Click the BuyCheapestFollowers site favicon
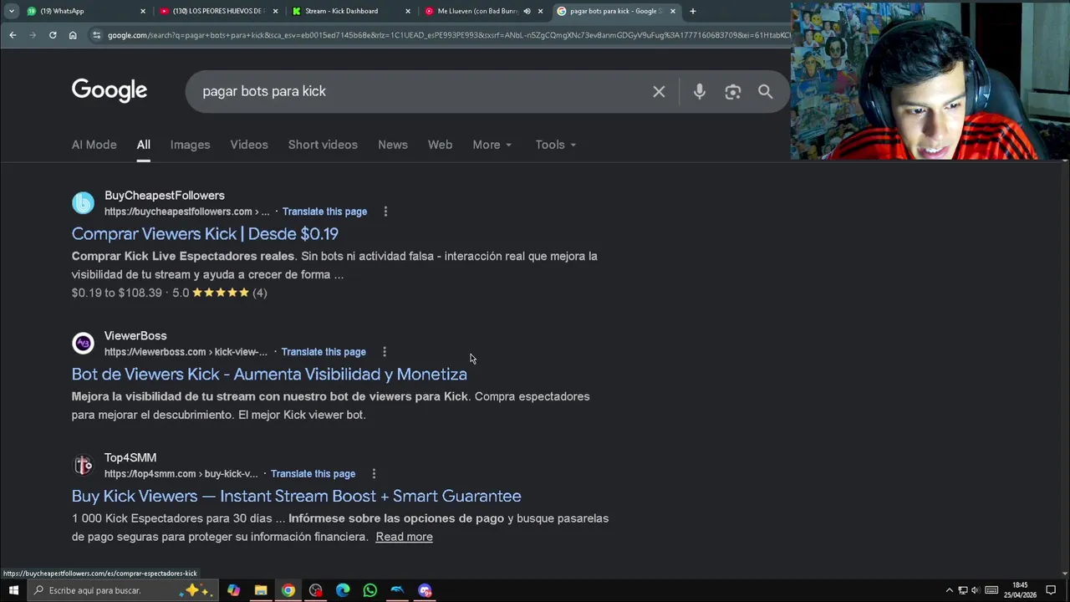The width and height of the screenshot is (1070, 602). click(x=83, y=203)
